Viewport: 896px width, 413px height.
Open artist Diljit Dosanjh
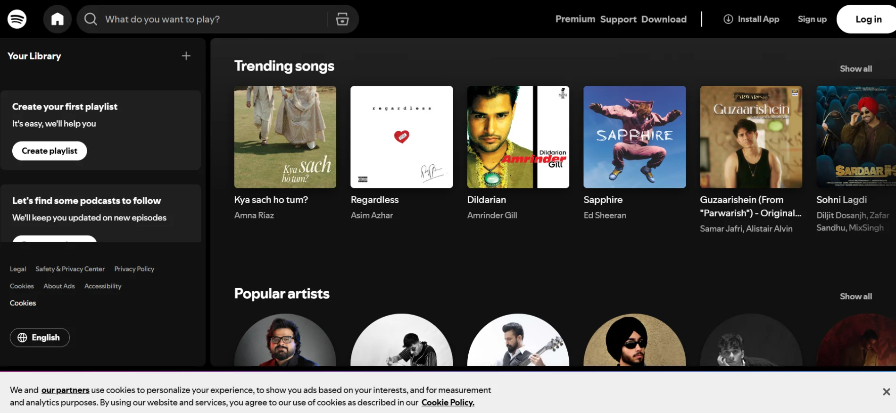pyautogui.click(x=842, y=215)
